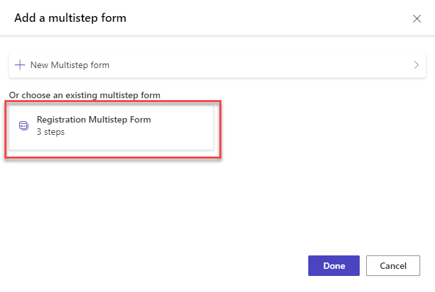Click the "3 steps" subtitle text
Screen dimensions: 435x292
tap(50, 132)
